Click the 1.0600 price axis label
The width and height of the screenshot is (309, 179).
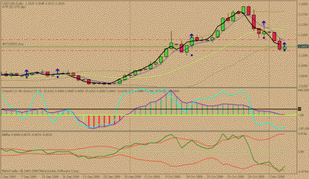(303, 76)
